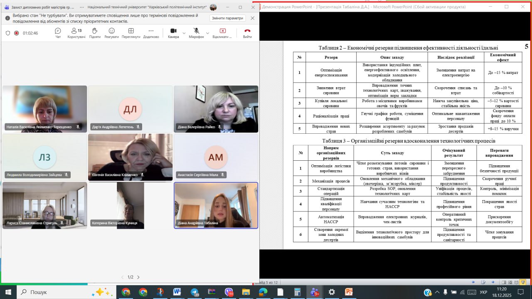Open Telegram from the Windows taskbar
Image resolution: width=532 pixels, height=299 pixels.
[x=195, y=292]
